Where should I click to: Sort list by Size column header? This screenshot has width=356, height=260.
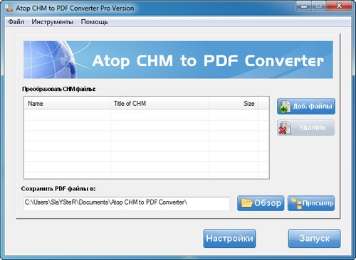pos(234,104)
